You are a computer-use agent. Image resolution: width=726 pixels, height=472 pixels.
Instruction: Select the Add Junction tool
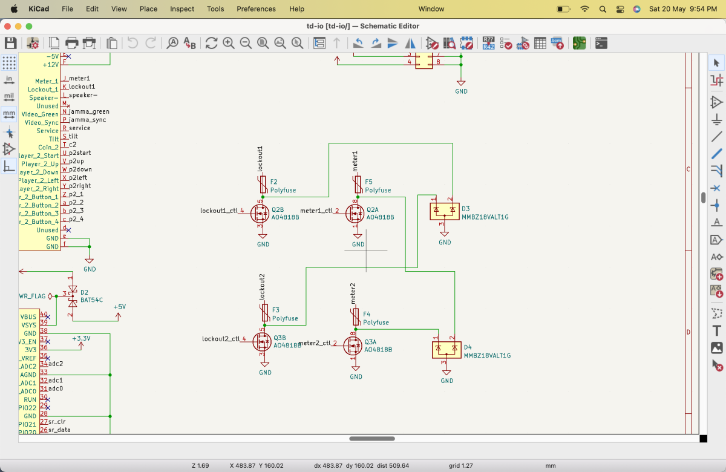tap(717, 205)
